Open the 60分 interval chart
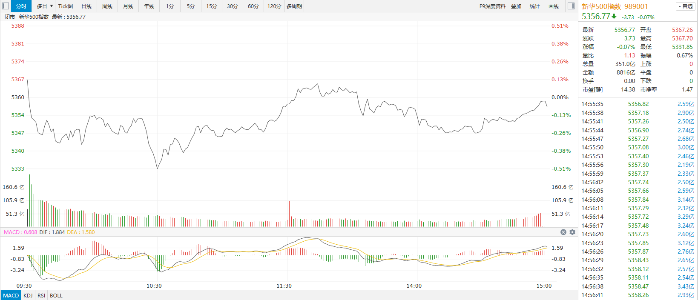The height and width of the screenshot is (300, 698). 253,6
